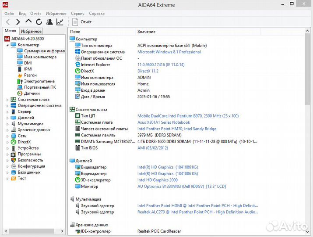313x237 pixels.
Task: Open the graph chart toolbar icon
Action: (x=60, y=22)
